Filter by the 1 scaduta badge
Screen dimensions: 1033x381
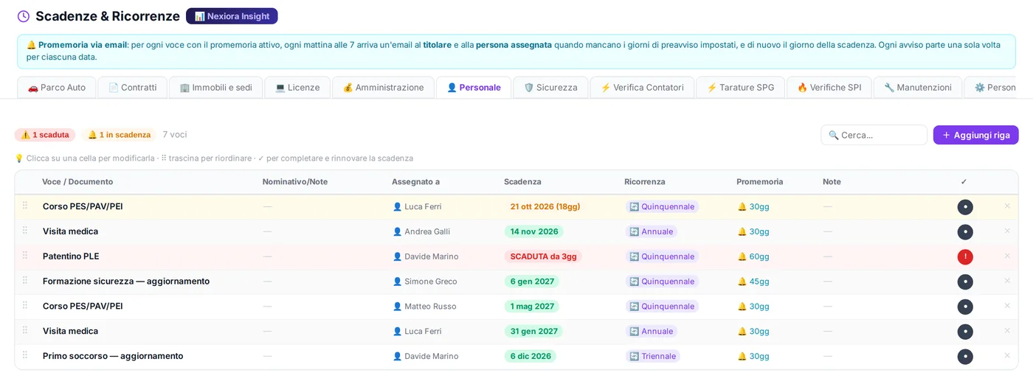tap(45, 135)
